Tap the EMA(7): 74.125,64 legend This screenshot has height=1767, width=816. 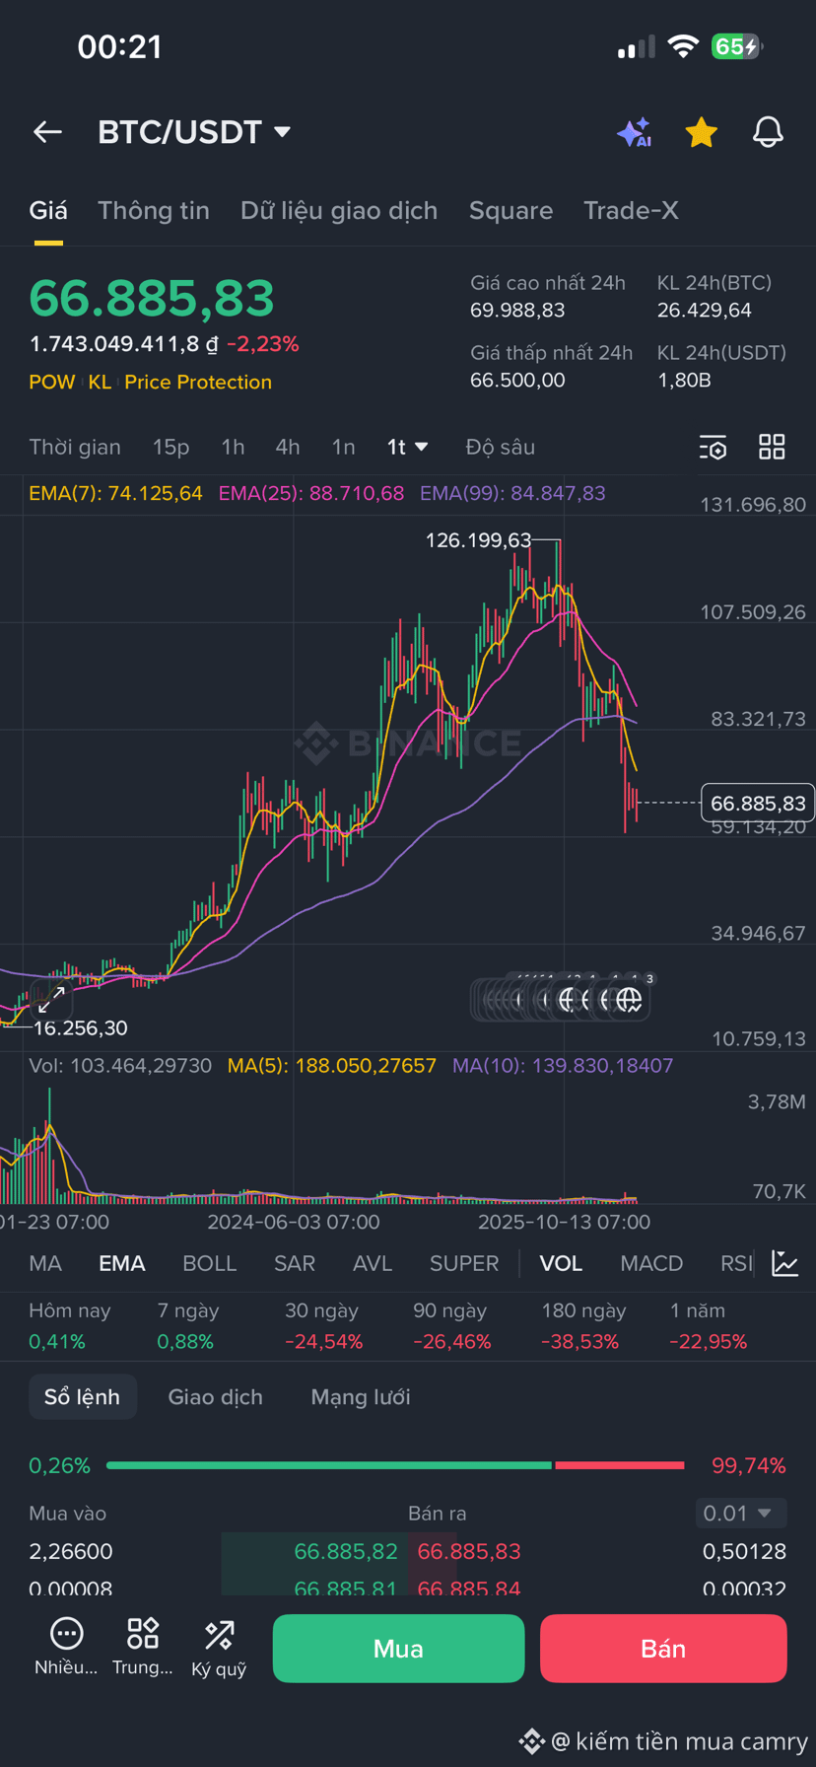[115, 493]
